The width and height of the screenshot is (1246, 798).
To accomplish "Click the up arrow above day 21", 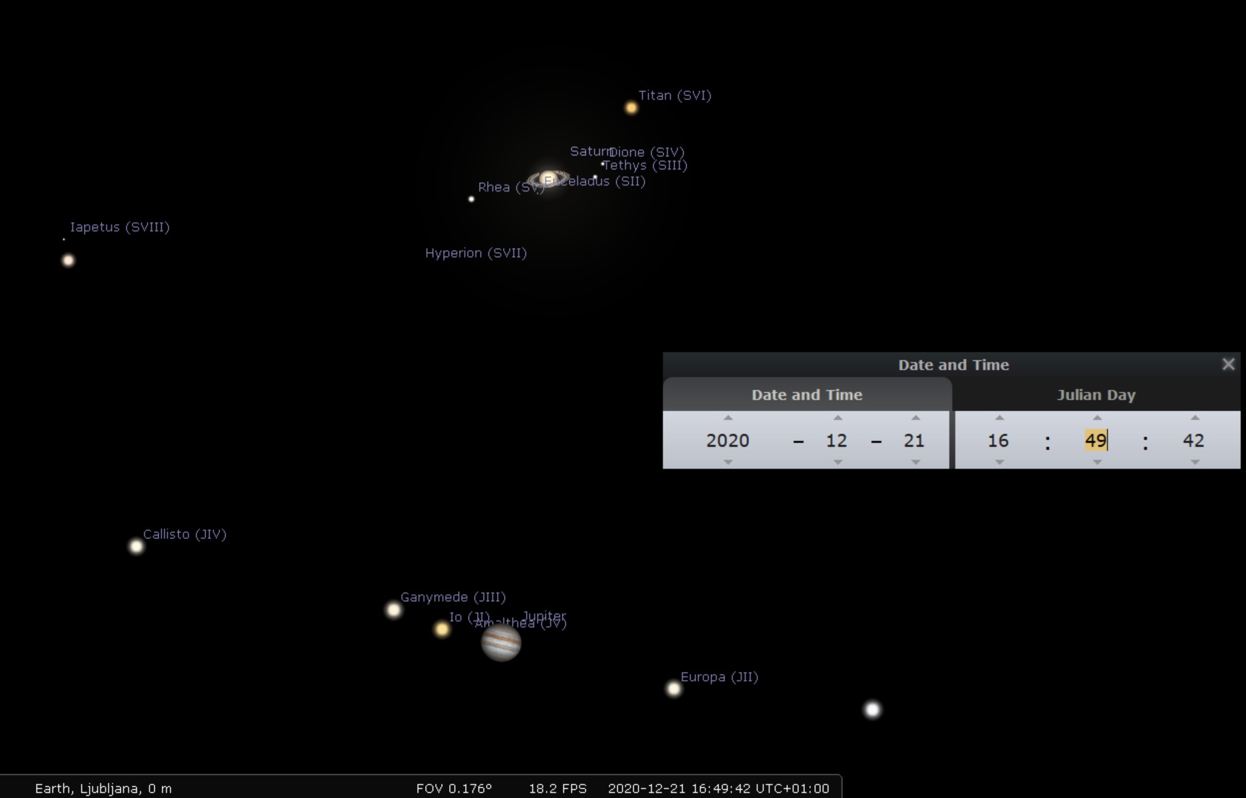I will (x=915, y=418).
